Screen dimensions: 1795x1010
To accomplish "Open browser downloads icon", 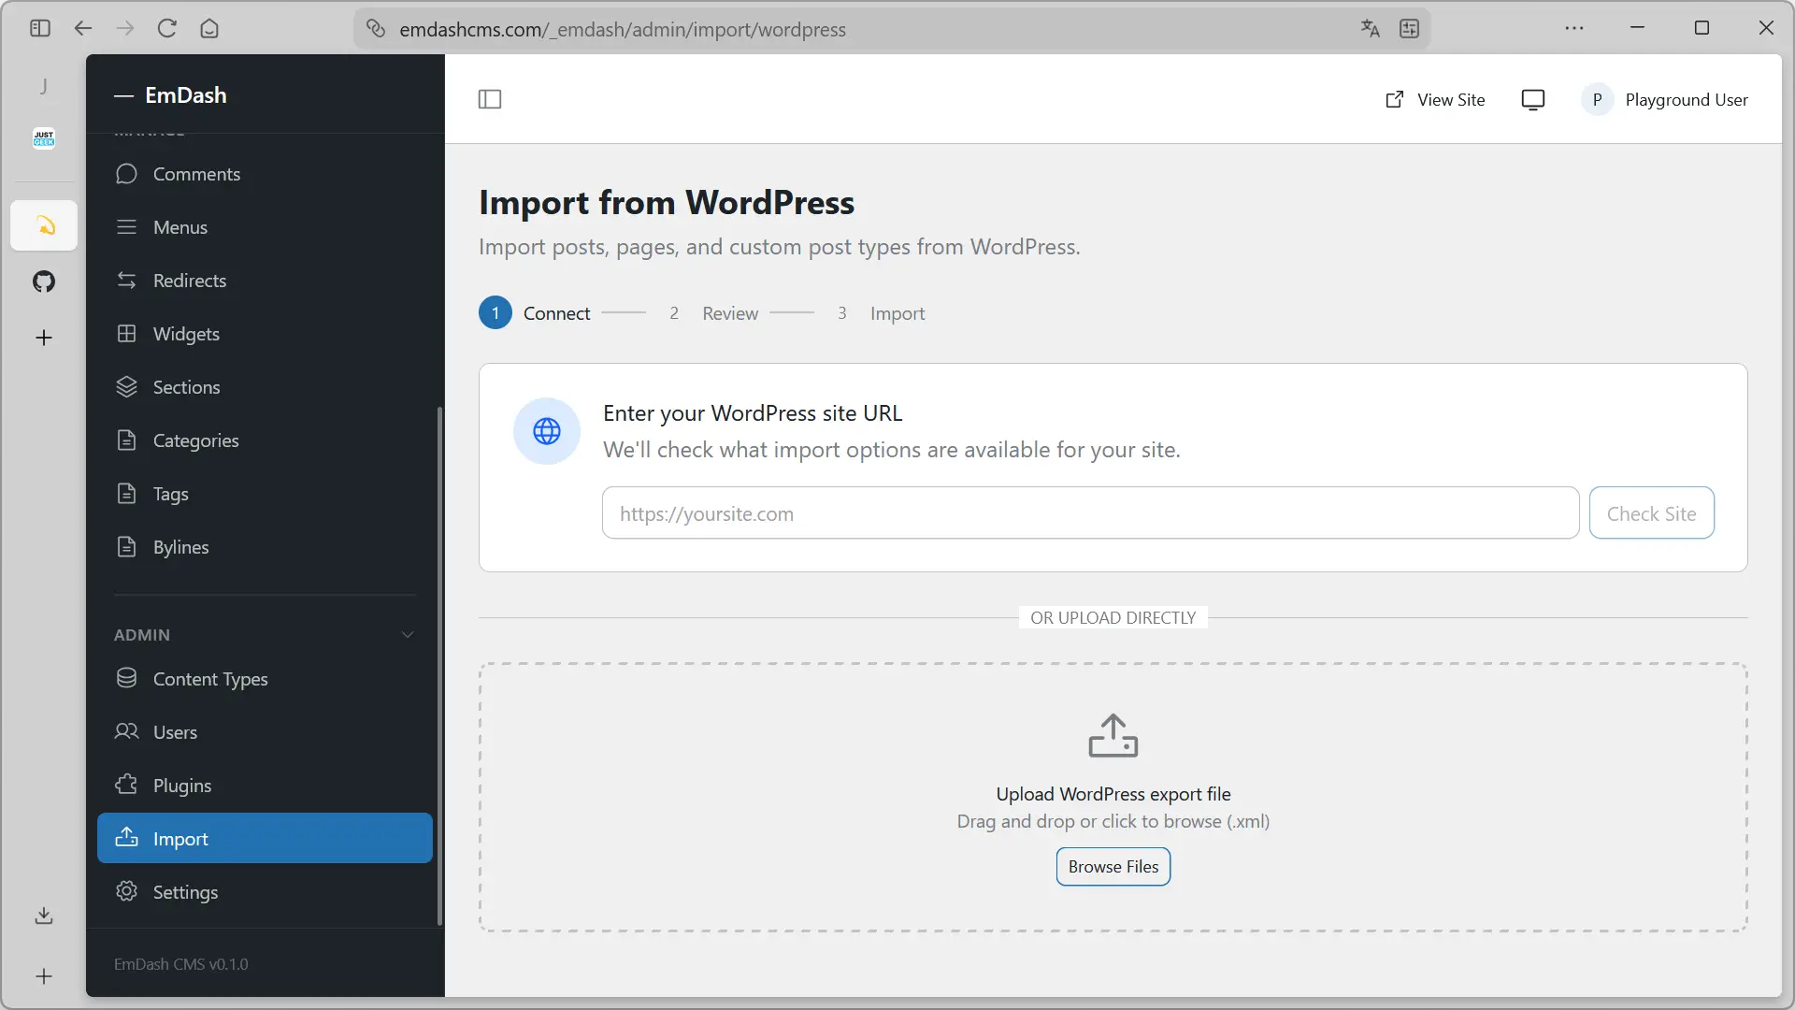I will [44, 916].
